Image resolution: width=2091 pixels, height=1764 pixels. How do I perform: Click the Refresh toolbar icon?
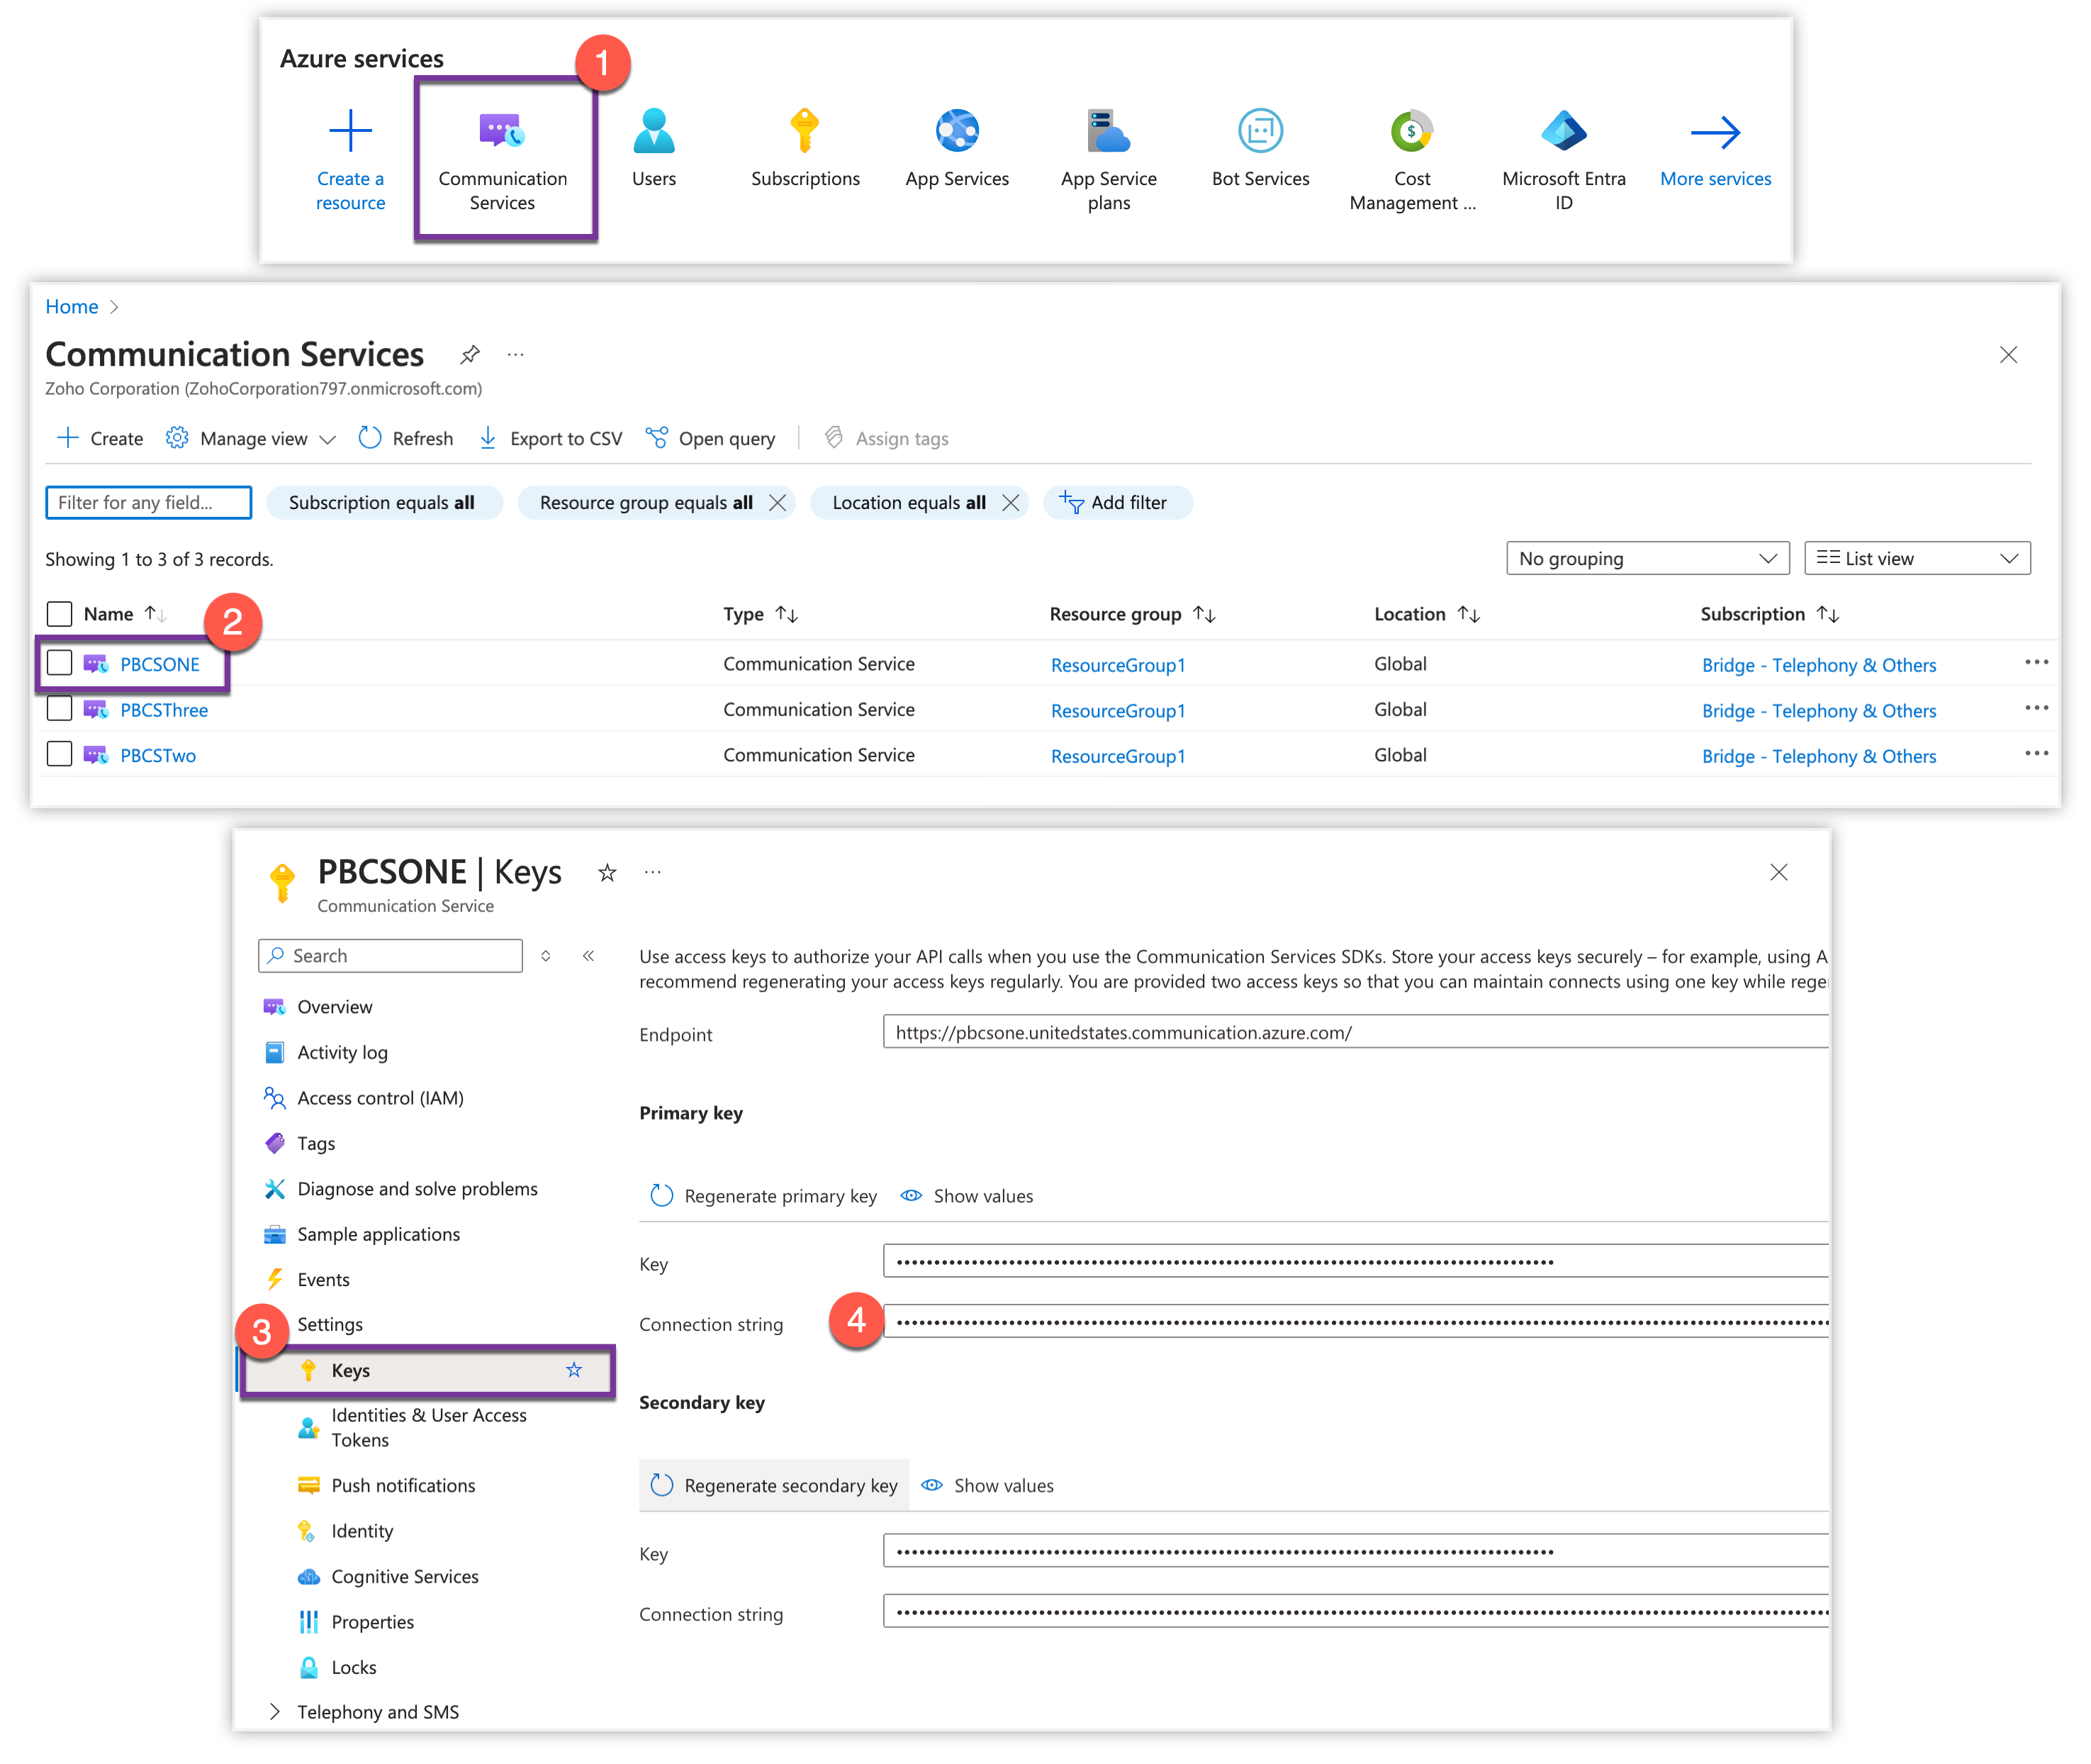(370, 438)
